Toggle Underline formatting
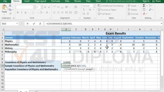The image size is (164, 92). point(25,13)
